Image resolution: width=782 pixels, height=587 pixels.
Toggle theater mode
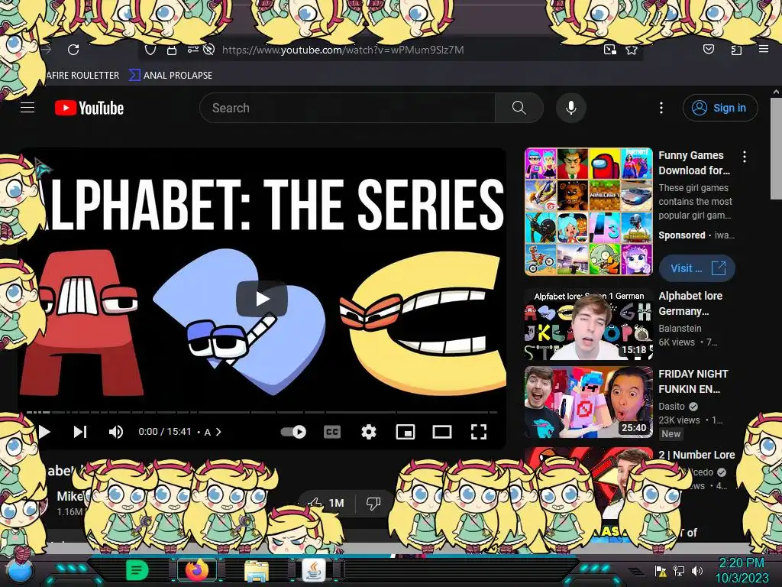point(442,432)
